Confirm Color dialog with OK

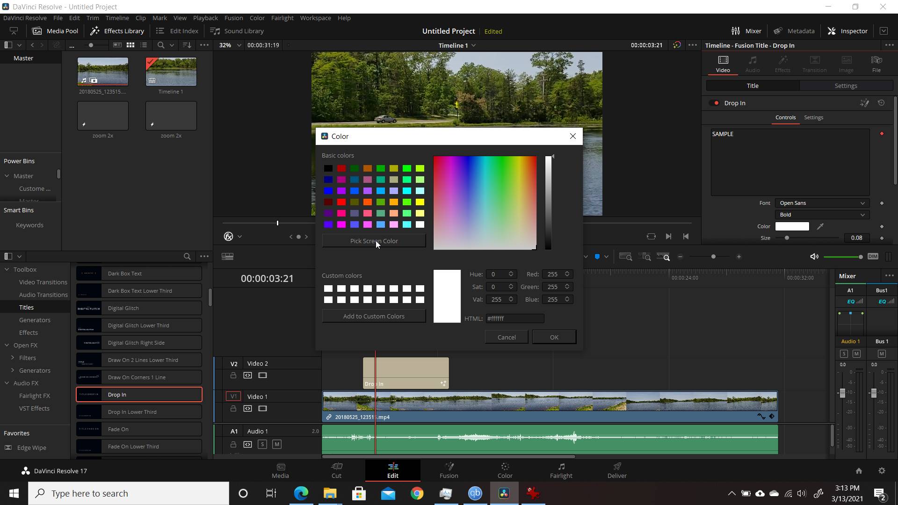click(x=554, y=337)
